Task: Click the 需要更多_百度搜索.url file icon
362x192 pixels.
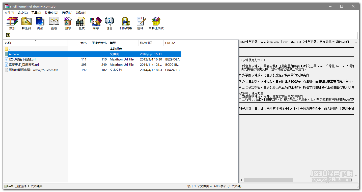Action: tap(6, 65)
